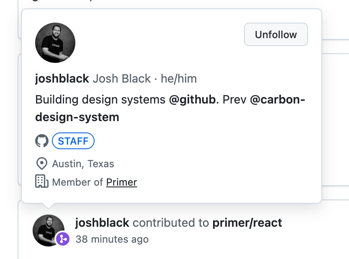This screenshot has height=259, width=349.
Task: Click the organization building icon
Action: coord(42,181)
